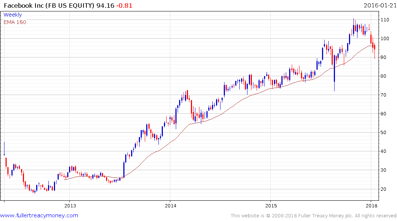397x221 pixels.
Task: Click the 'Weekly' interval label
Action: [x=13, y=15]
